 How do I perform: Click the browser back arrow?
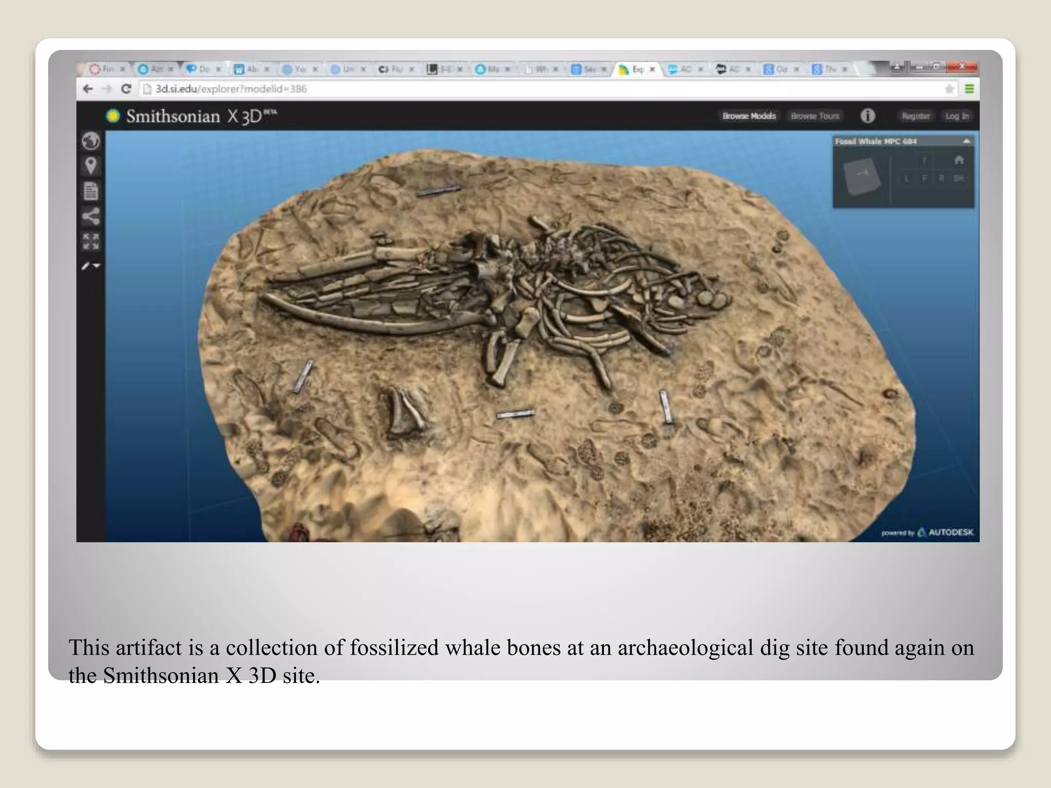[x=88, y=89]
